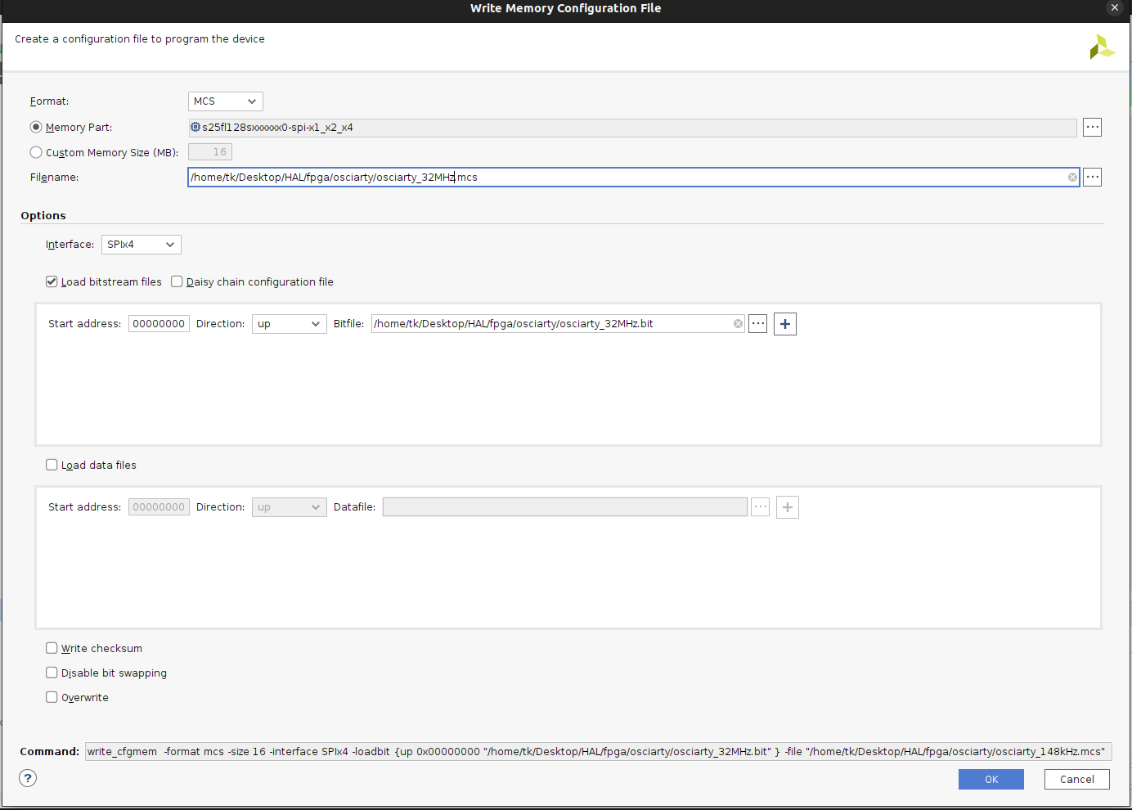1132x810 pixels.
Task: Enable Daisy chain configuration file
Action: [177, 281]
